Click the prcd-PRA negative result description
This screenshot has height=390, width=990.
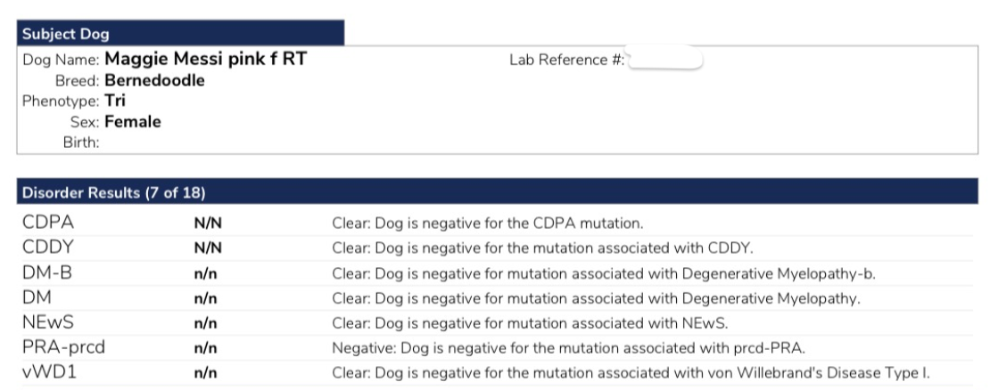[569, 348]
